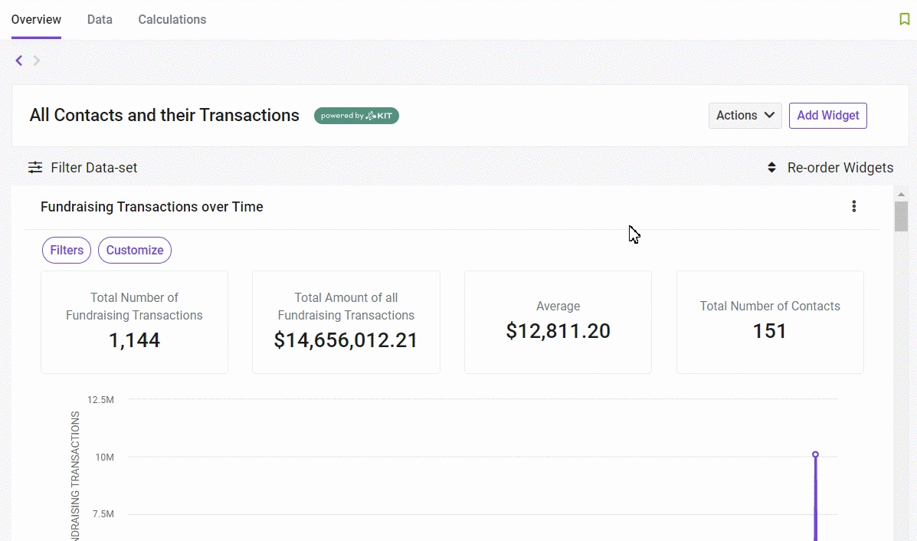The width and height of the screenshot is (917, 541).
Task: Click the green bookmark icon
Action: [904, 19]
